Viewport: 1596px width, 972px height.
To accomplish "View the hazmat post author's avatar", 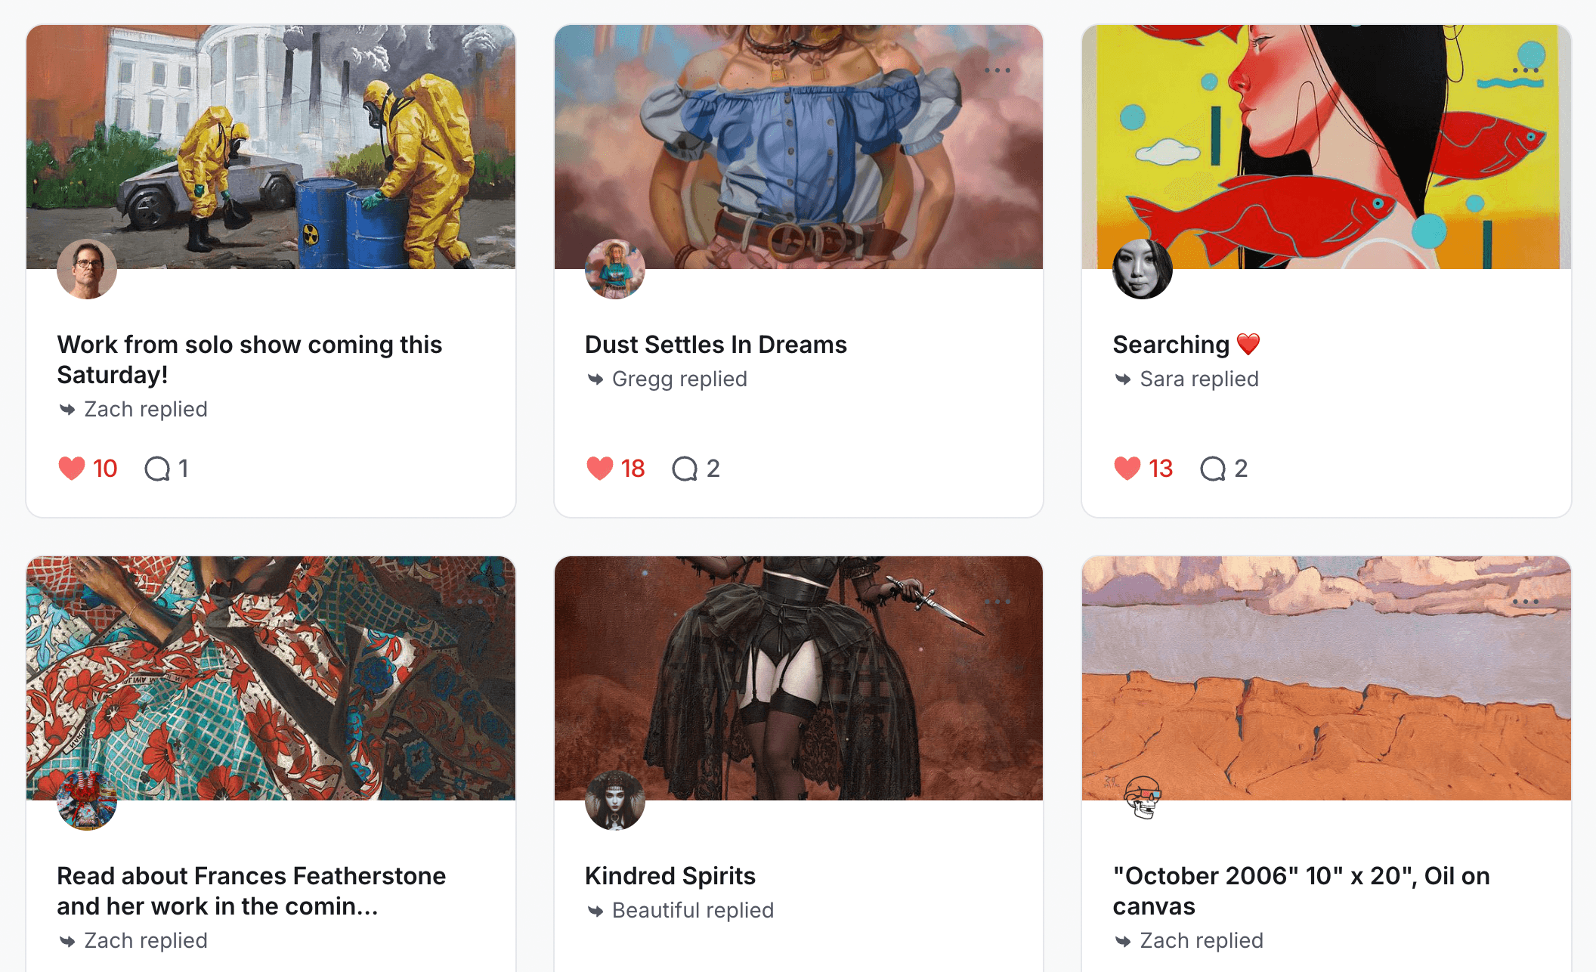I will coord(87,269).
